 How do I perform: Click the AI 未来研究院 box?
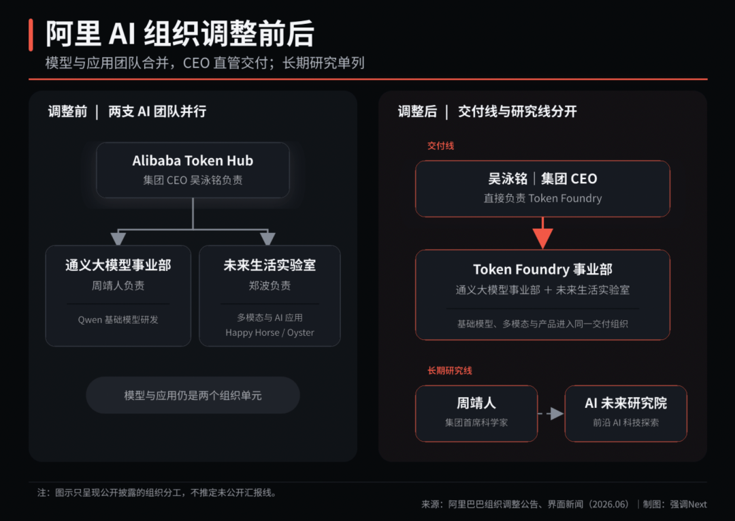point(626,413)
